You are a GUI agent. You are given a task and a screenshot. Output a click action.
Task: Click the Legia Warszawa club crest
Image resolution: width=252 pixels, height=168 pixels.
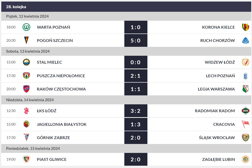(x=245, y=89)
